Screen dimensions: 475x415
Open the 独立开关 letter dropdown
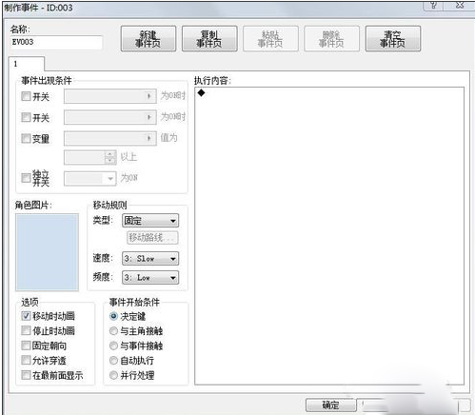(89, 178)
